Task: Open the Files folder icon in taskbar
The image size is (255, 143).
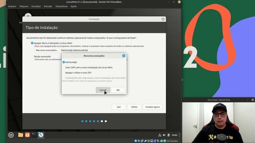Action: [x=20, y=135]
